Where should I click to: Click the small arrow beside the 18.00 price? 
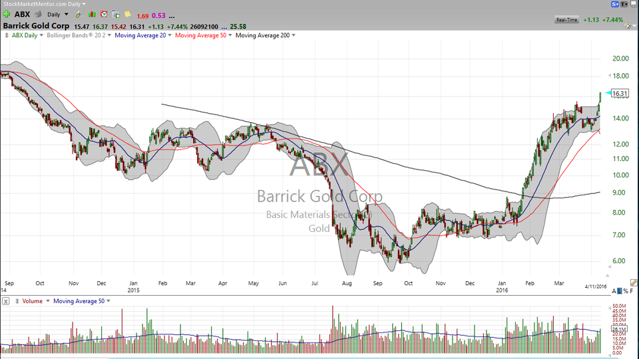pos(610,76)
